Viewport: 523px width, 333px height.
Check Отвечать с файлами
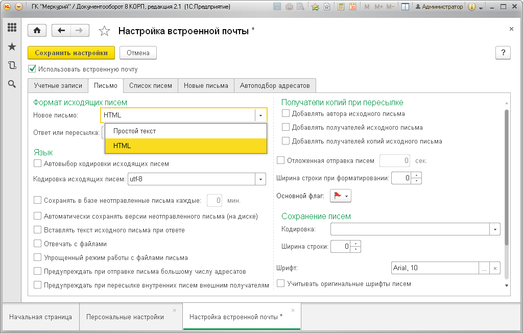point(37,243)
